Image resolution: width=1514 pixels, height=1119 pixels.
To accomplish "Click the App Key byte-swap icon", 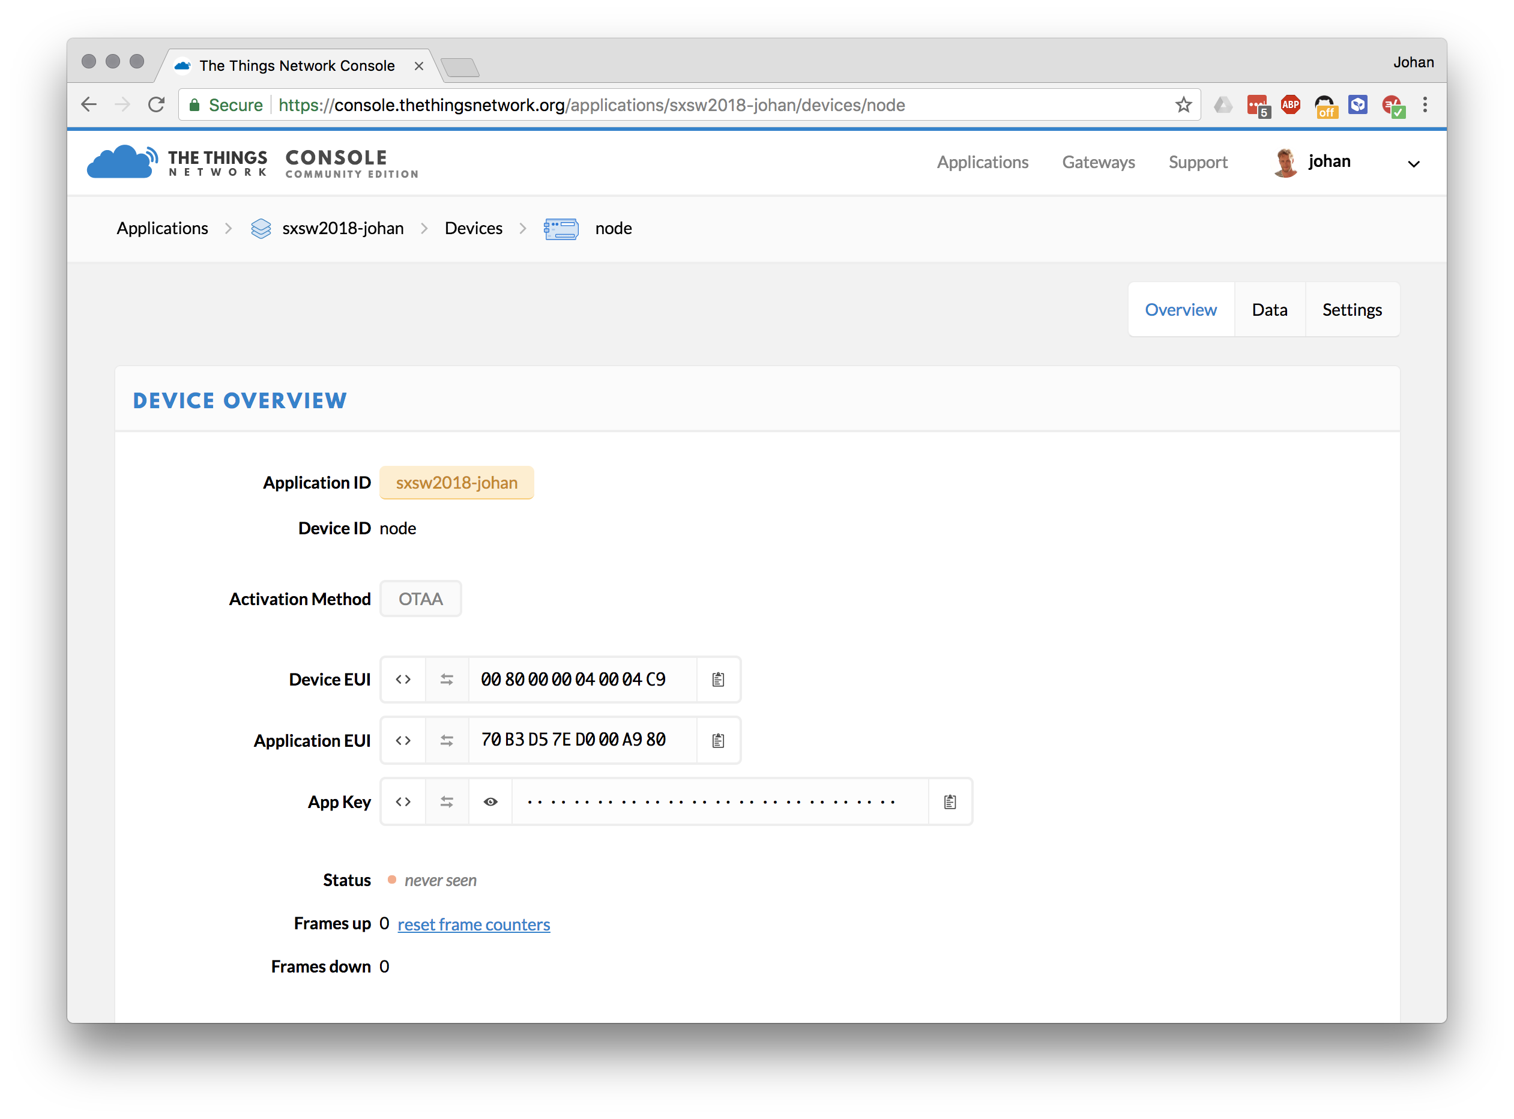I will pos(447,800).
